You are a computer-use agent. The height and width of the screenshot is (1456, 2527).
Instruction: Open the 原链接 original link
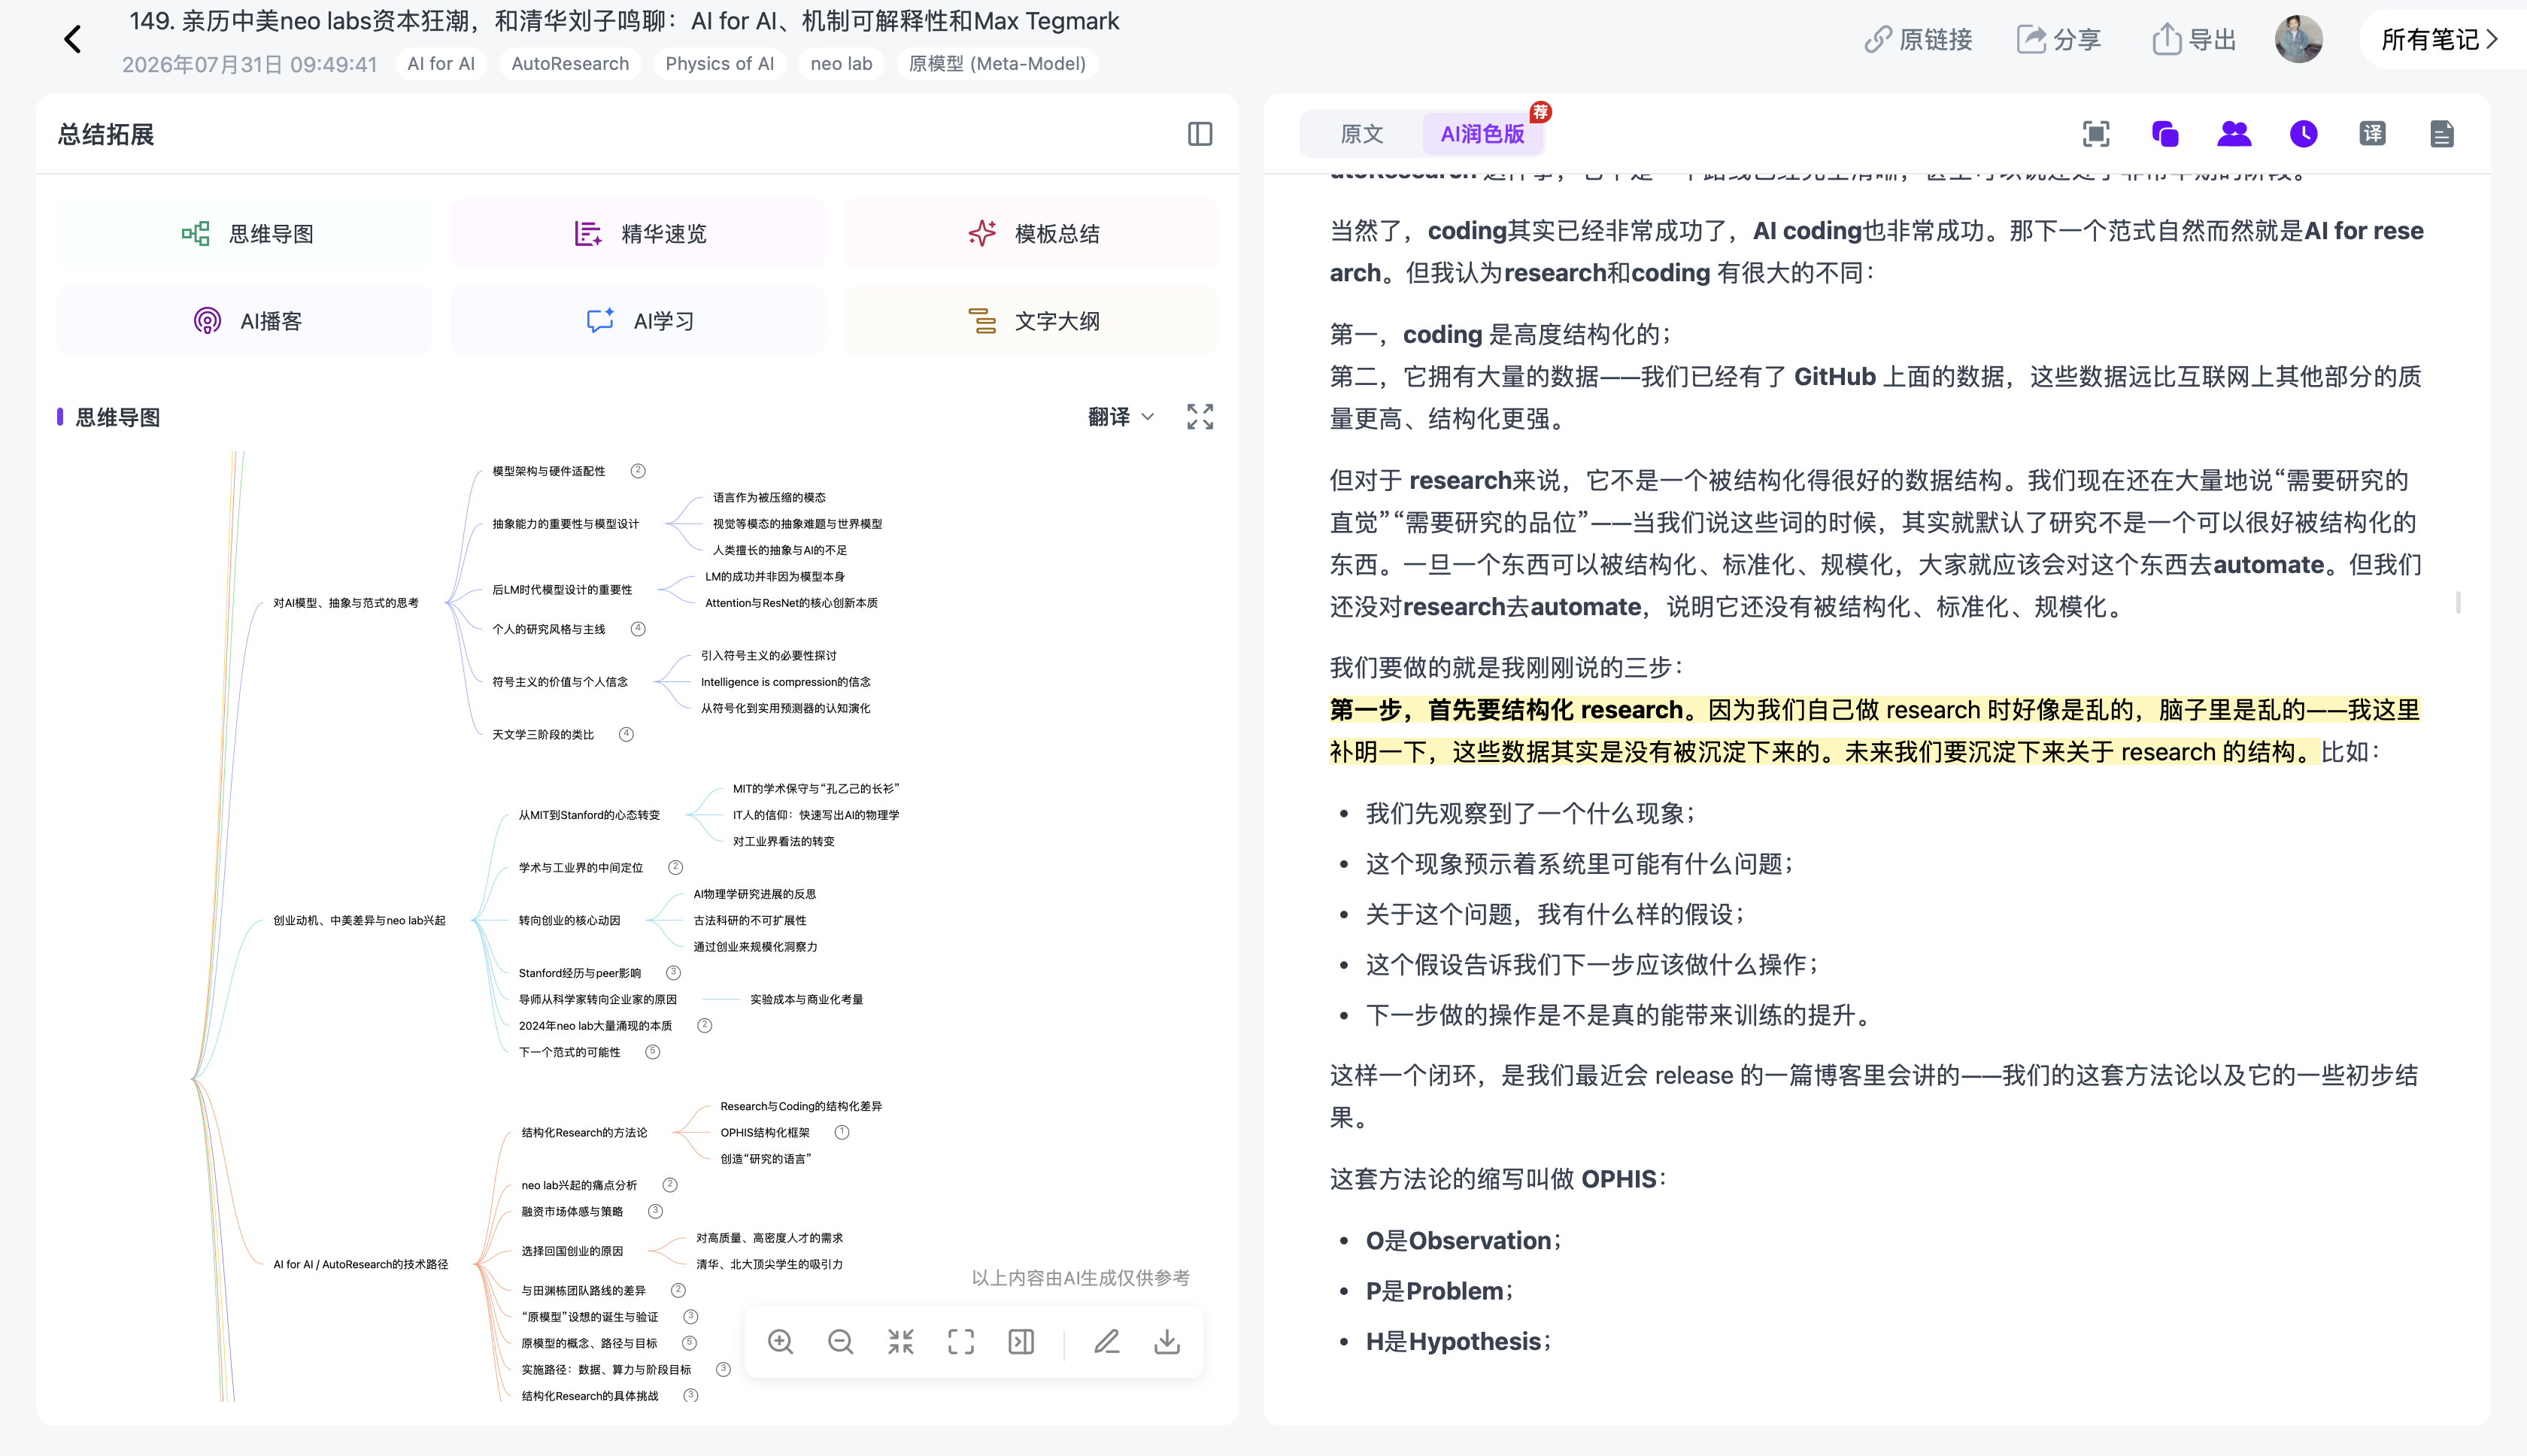coord(1918,40)
